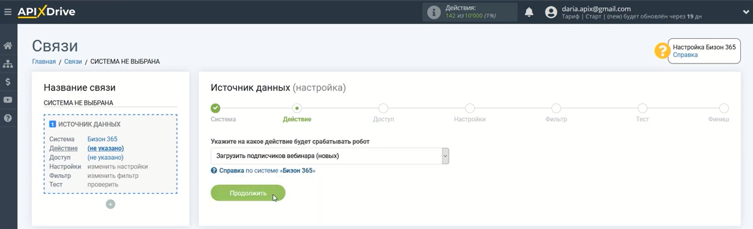Click the user avatar icon
Image resolution: width=753 pixels, height=229 pixels.
pos(551,12)
